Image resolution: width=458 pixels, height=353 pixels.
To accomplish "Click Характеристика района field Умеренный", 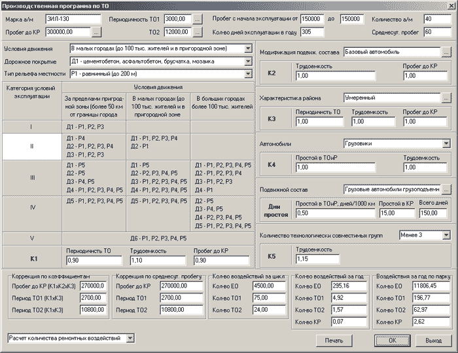I will point(392,98).
